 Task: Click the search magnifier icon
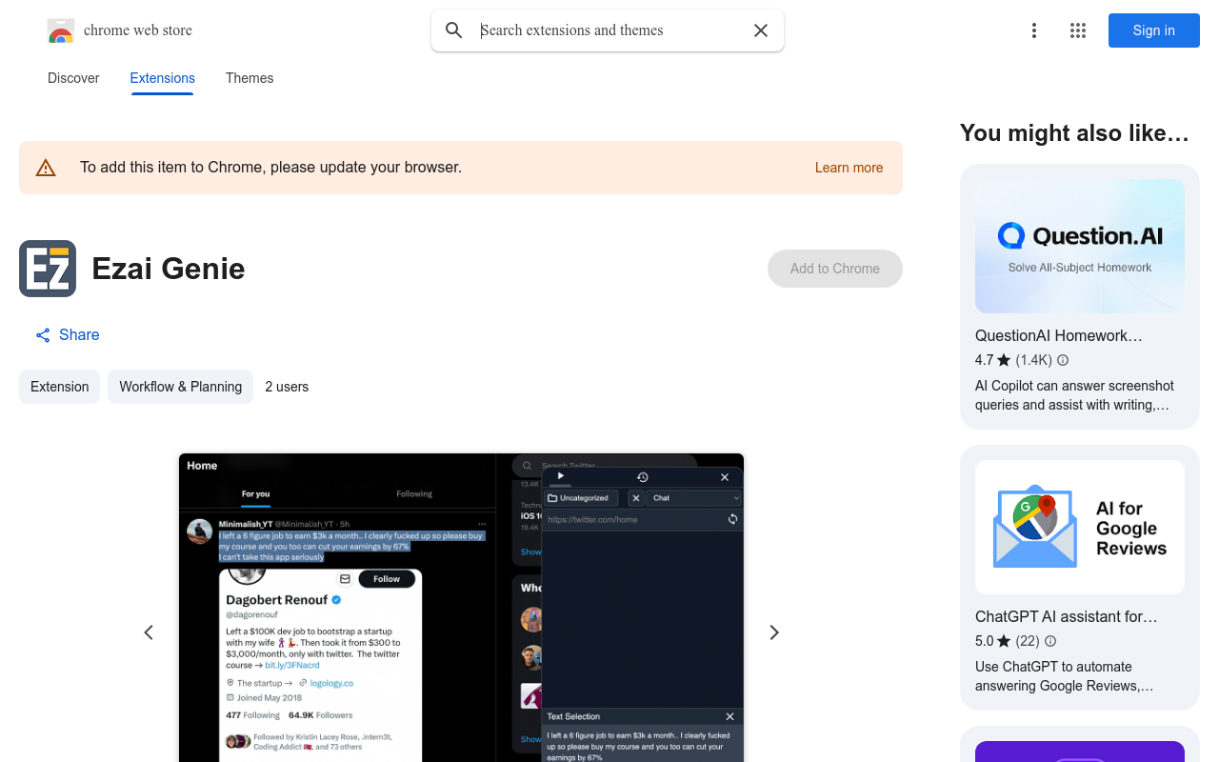click(x=454, y=30)
